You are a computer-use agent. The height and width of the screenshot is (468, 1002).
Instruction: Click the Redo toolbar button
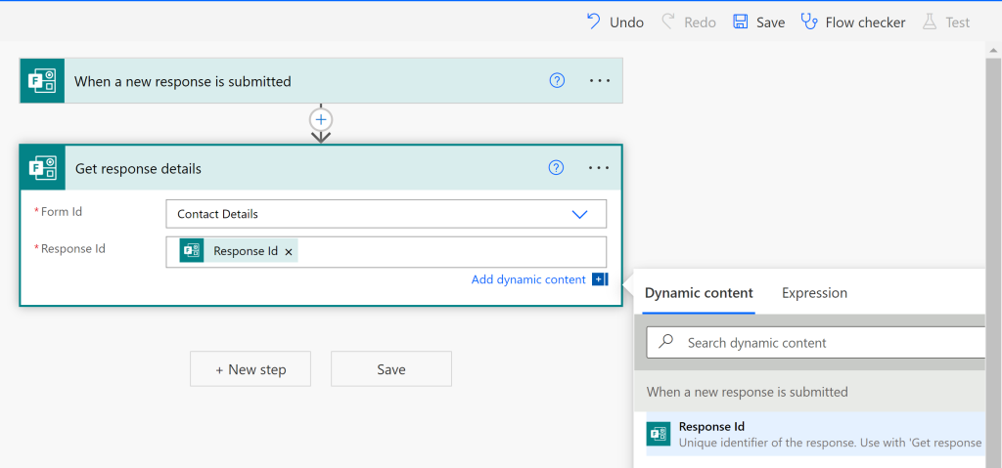tap(688, 22)
